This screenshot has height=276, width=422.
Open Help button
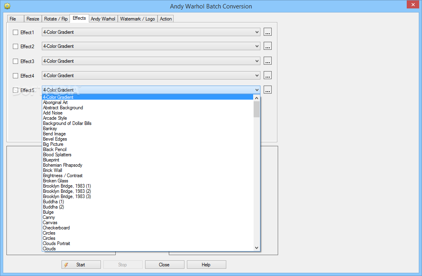point(207,265)
